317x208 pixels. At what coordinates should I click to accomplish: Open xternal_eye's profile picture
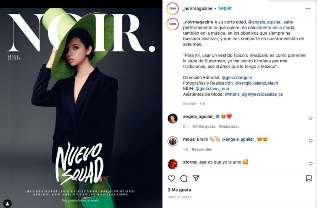tap(172, 164)
